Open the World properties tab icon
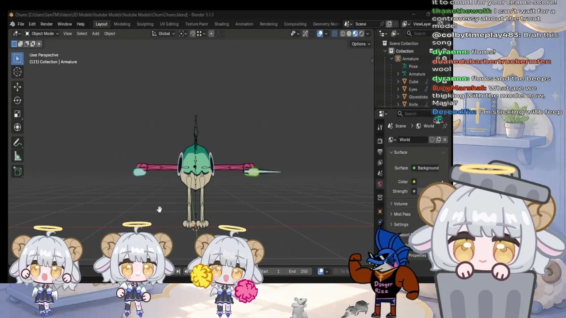Screen dimensions: 566x318 coord(380,184)
